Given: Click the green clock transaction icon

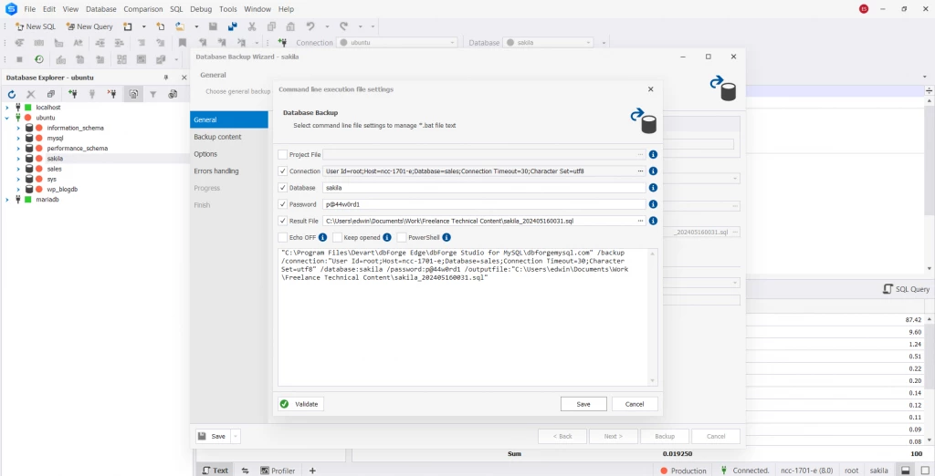Looking at the screenshot, I should (38, 59).
